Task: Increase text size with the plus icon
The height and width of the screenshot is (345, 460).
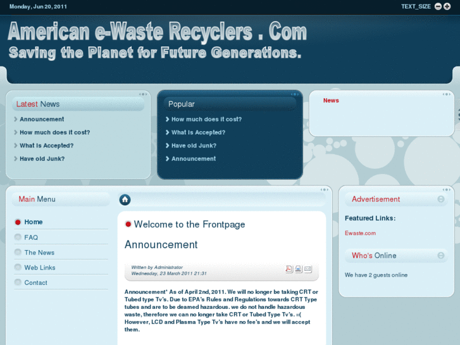Action: coord(447,6)
